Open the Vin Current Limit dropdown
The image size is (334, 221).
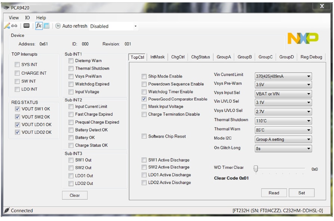pos(283,76)
